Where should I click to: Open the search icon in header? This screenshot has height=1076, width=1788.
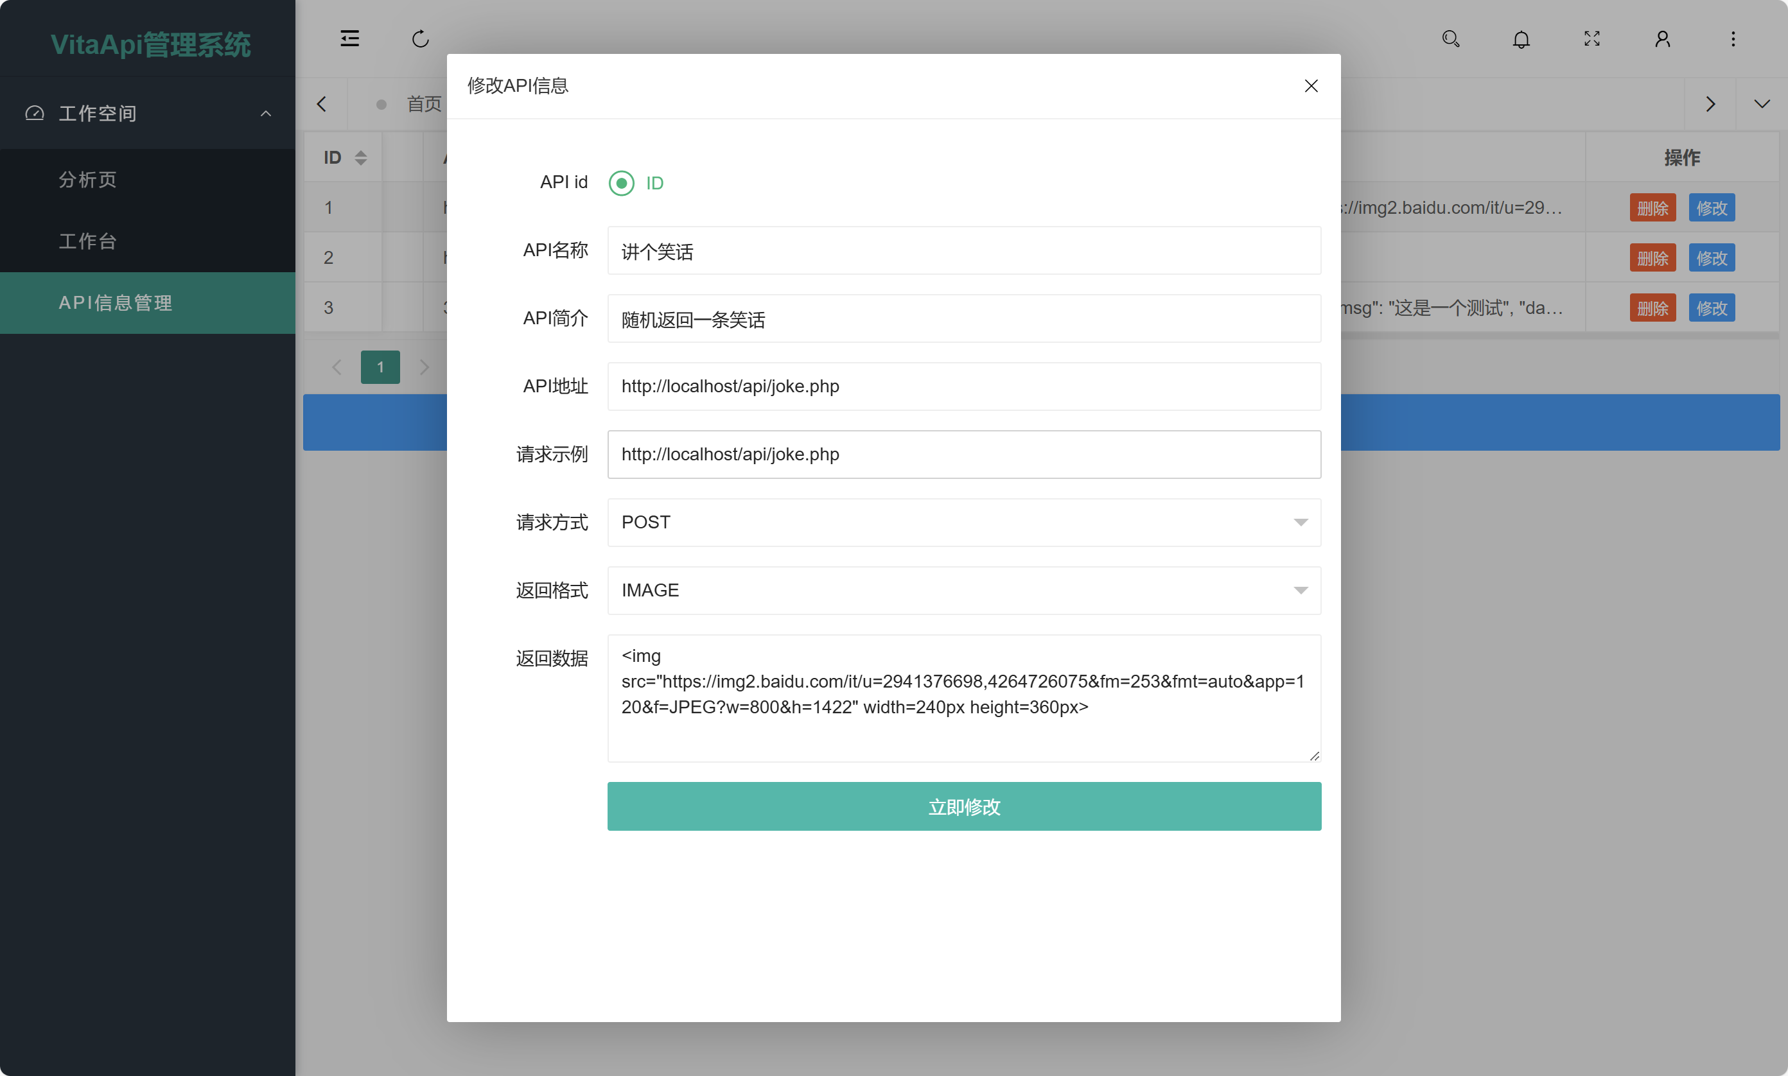click(x=1451, y=39)
